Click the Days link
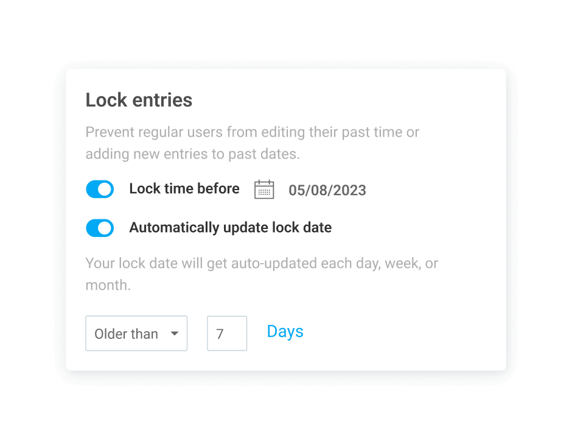572x438 pixels. pyautogui.click(x=285, y=331)
